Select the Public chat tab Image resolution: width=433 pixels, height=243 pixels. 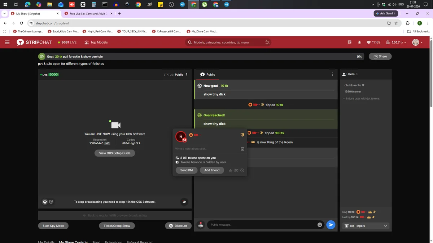(207, 75)
